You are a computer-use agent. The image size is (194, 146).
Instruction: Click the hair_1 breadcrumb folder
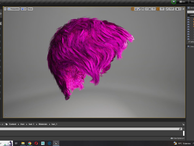coord(55,124)
